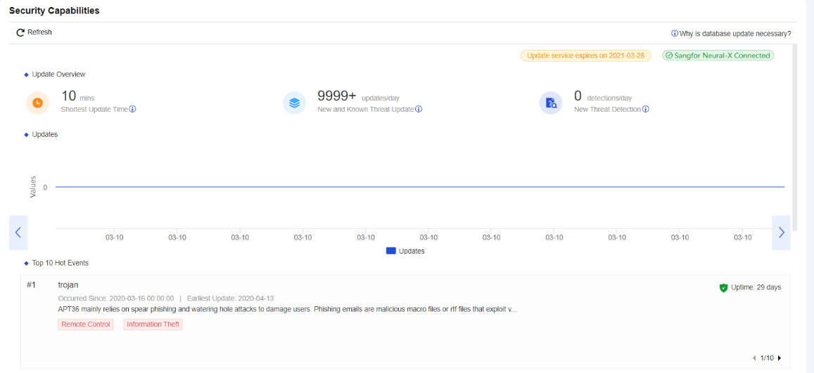The height and width of the screenshot is (373, 814).
Task: Click the 'Update service expires on 2021-03-28' badge
Action: click(x=585, y=55)
